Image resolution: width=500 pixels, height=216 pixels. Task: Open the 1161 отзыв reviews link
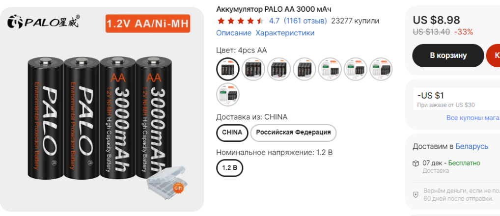(x=305, y=21)
